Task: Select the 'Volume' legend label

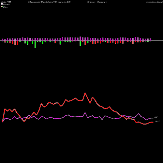Action: (6, 5)
